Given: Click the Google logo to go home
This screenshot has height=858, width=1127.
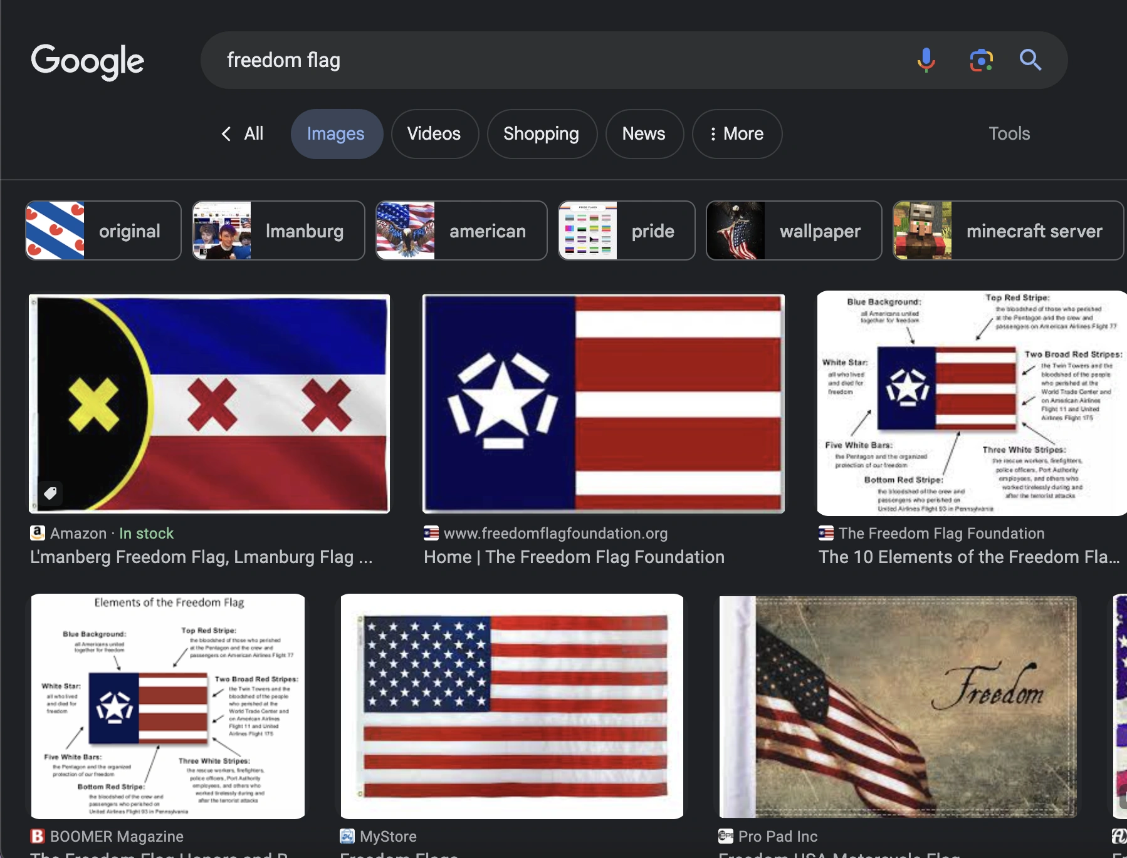Looking at the screenshot, I should (x=87, y=61).
